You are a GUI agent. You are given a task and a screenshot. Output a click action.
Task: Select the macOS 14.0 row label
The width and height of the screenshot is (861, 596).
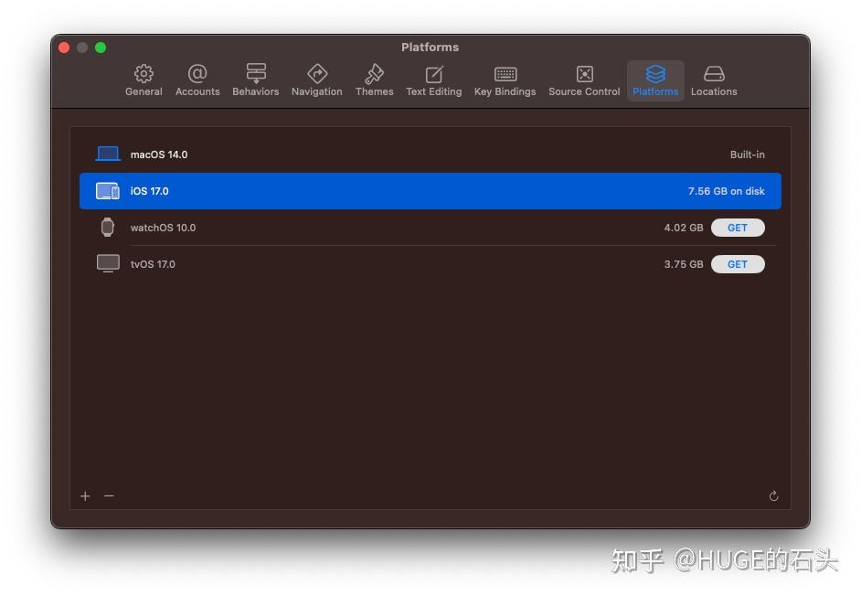(159, 154)
